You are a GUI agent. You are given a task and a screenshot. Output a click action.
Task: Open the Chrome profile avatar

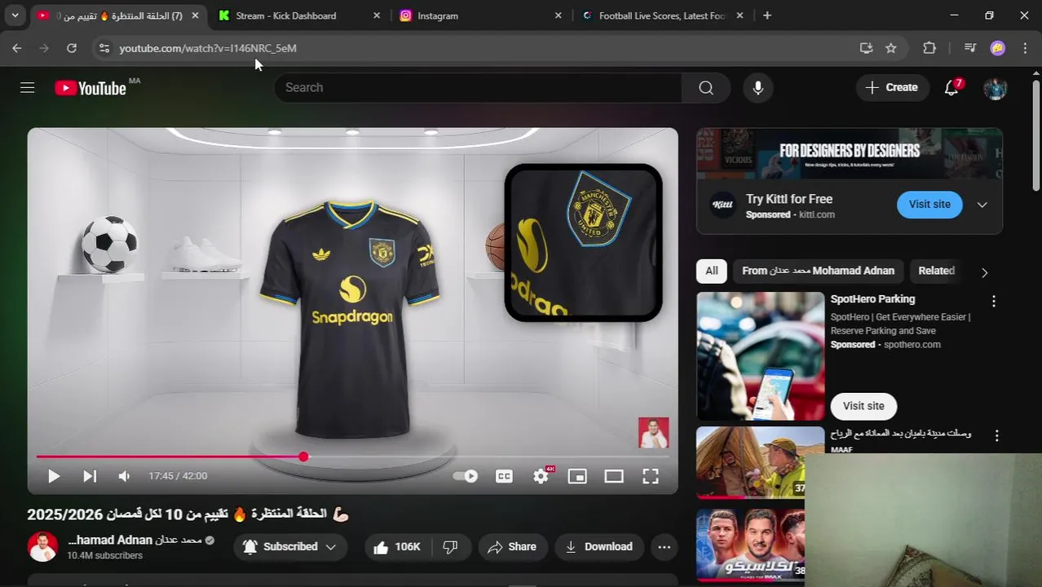(998, 48)
